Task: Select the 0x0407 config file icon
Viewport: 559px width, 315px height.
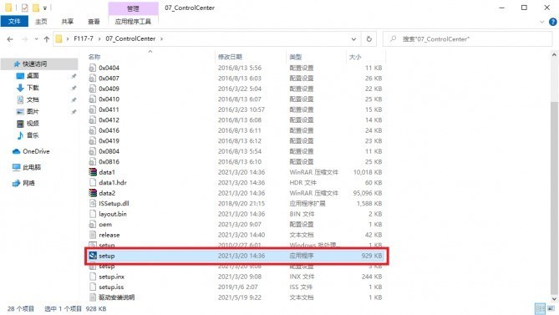Action: pos(93,78)
